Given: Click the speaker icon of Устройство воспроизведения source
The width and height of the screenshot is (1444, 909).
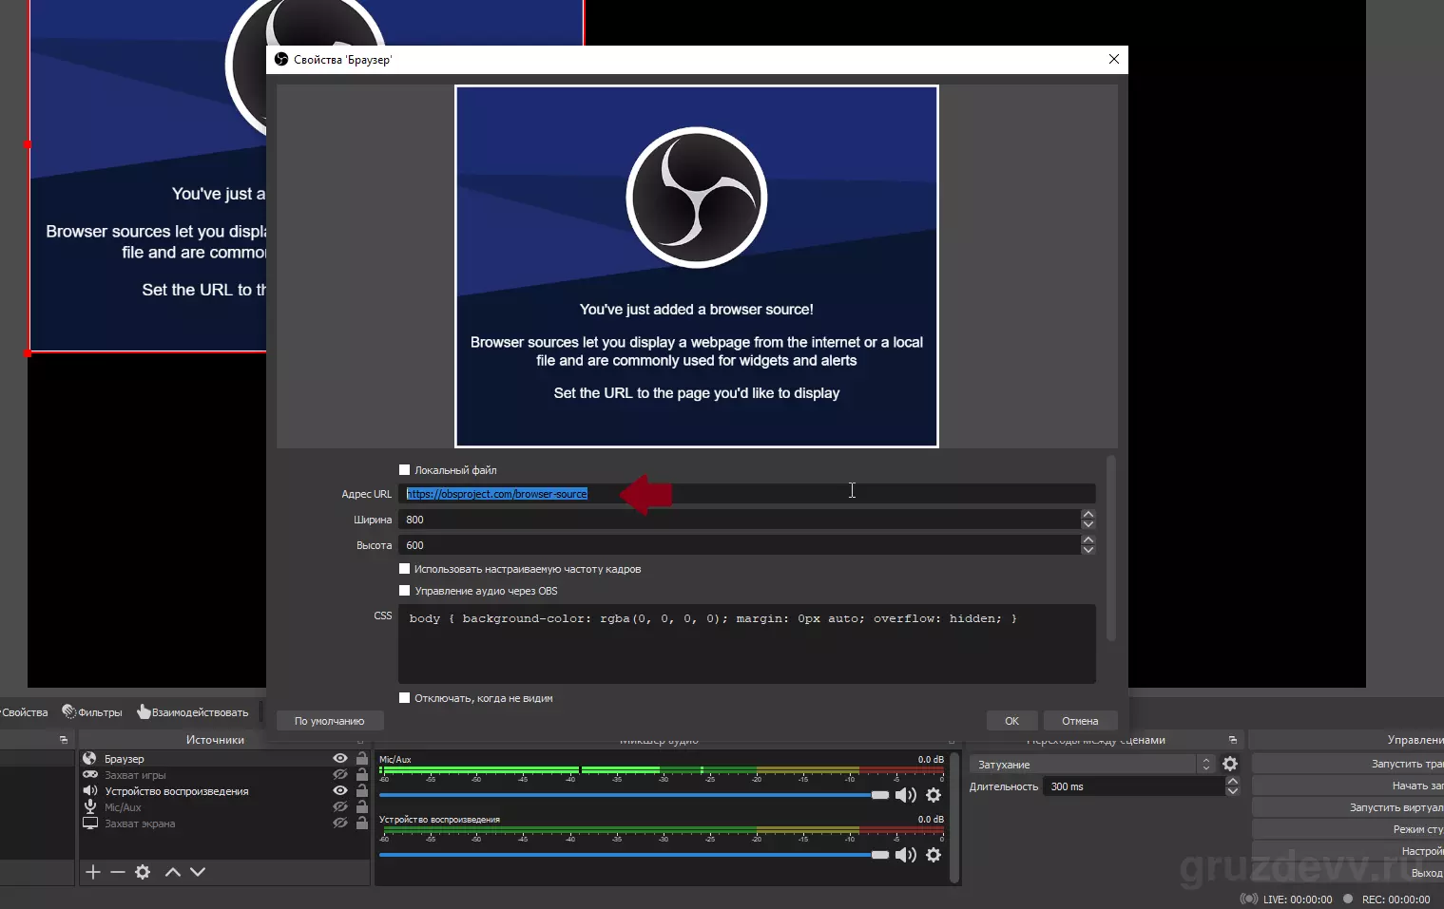Looking at the screenshot, I should (89, 790).
